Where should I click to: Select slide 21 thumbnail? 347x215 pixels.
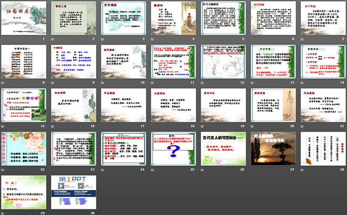coord(323,105)
